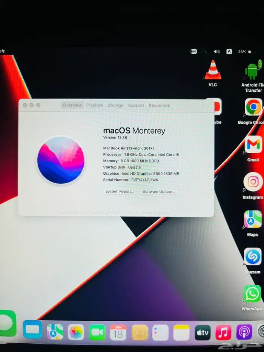This screenshot has width=264, height=352.
Task: Select the Support tab
Action: (x=136, y=106)
